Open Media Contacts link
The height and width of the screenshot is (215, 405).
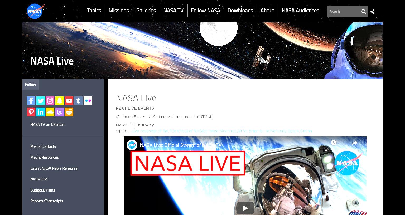[43, 146]
